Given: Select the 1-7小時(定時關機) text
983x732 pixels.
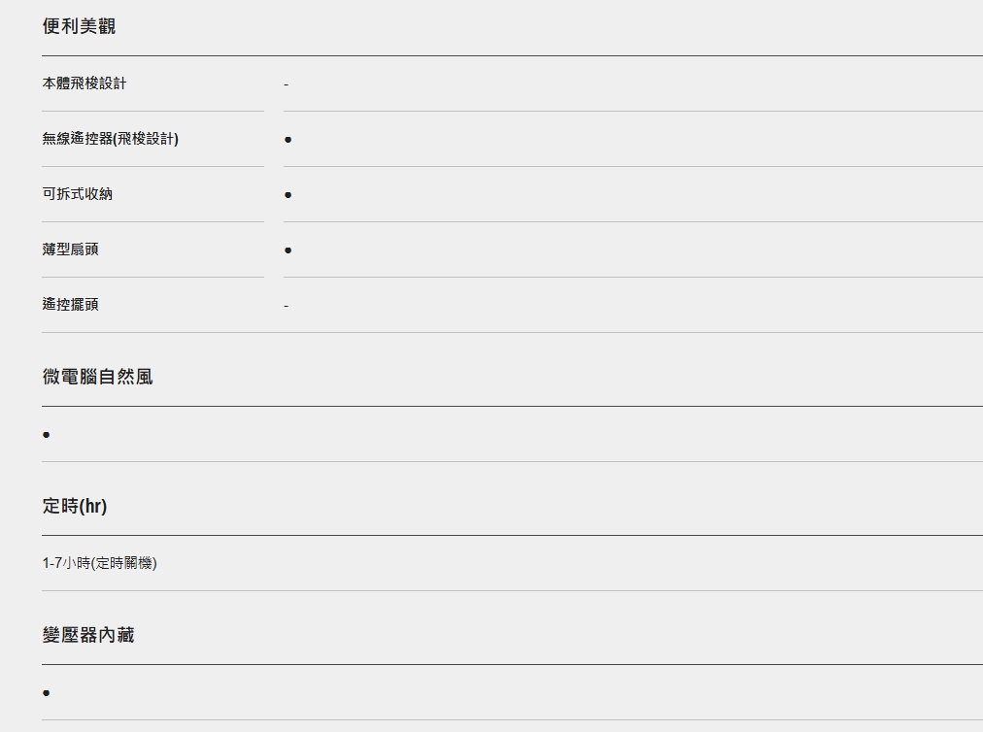Looking at the screenshot, I should click(x=100, y=563).
